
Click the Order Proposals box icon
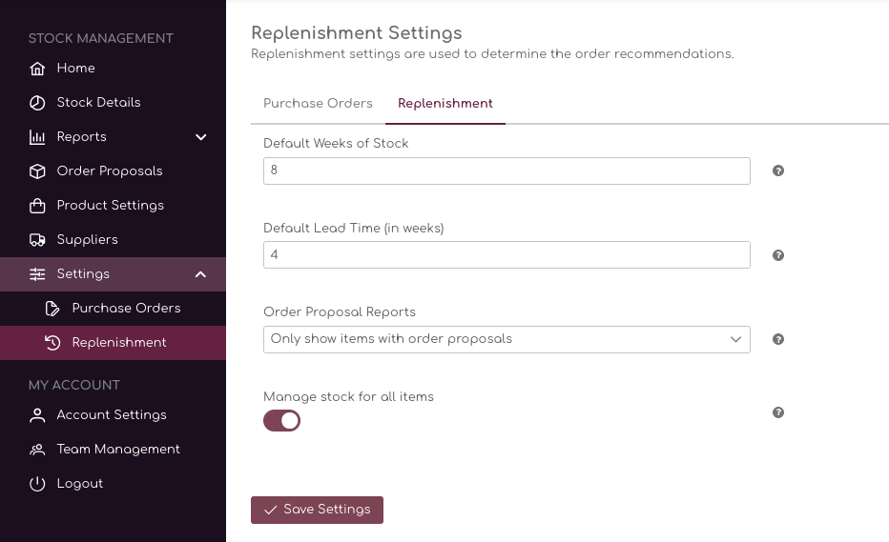coord(37,171)
